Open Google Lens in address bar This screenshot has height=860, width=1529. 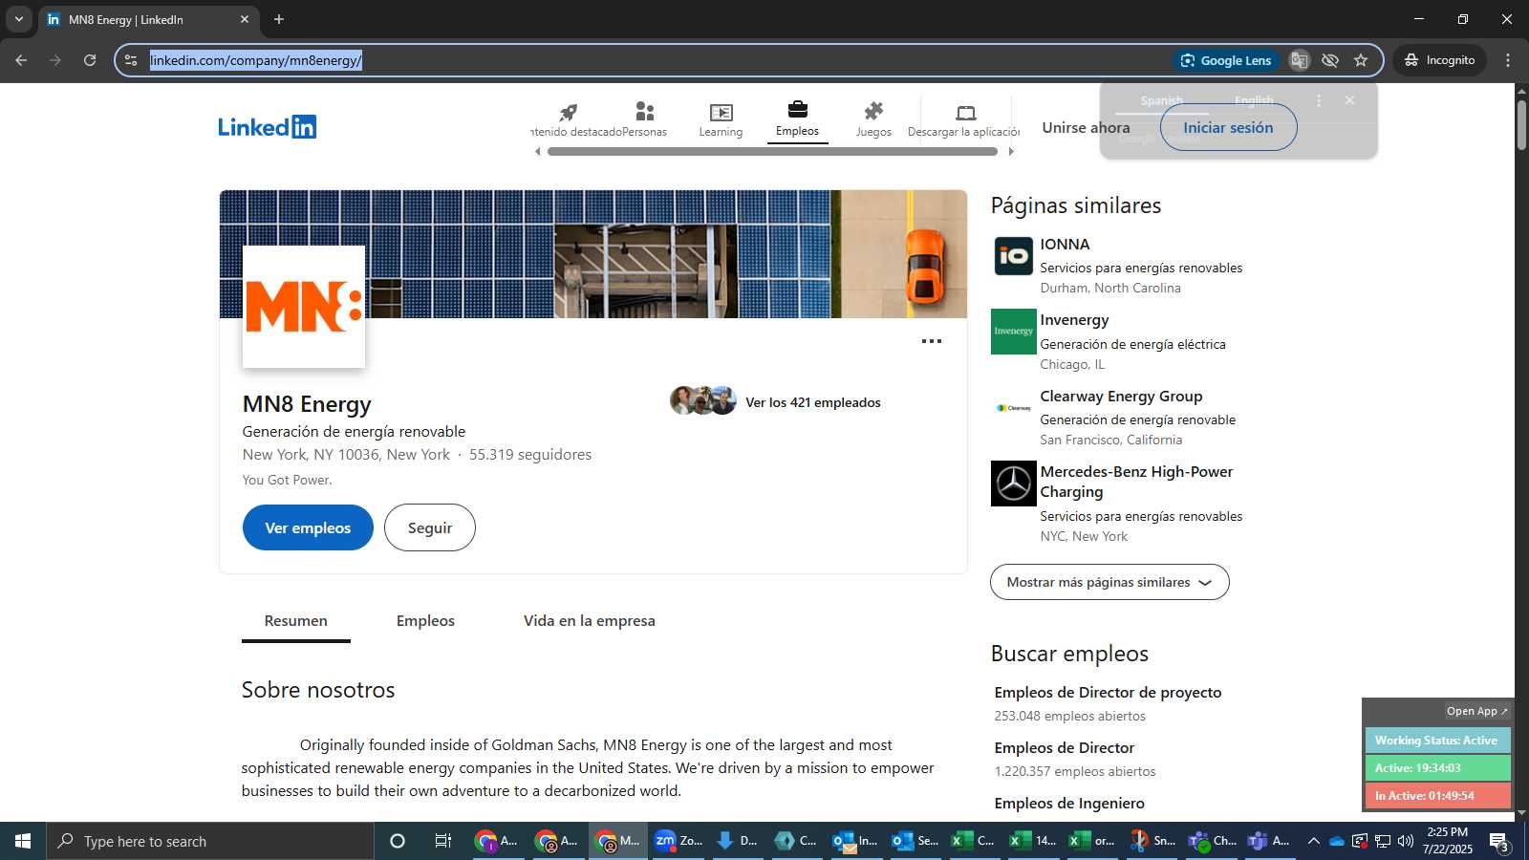(x=1227, y=60)
